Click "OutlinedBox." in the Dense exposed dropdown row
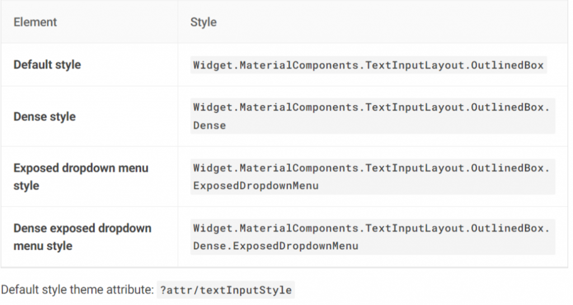This screenshot has height=305, width=573. [x=510, y=228]
